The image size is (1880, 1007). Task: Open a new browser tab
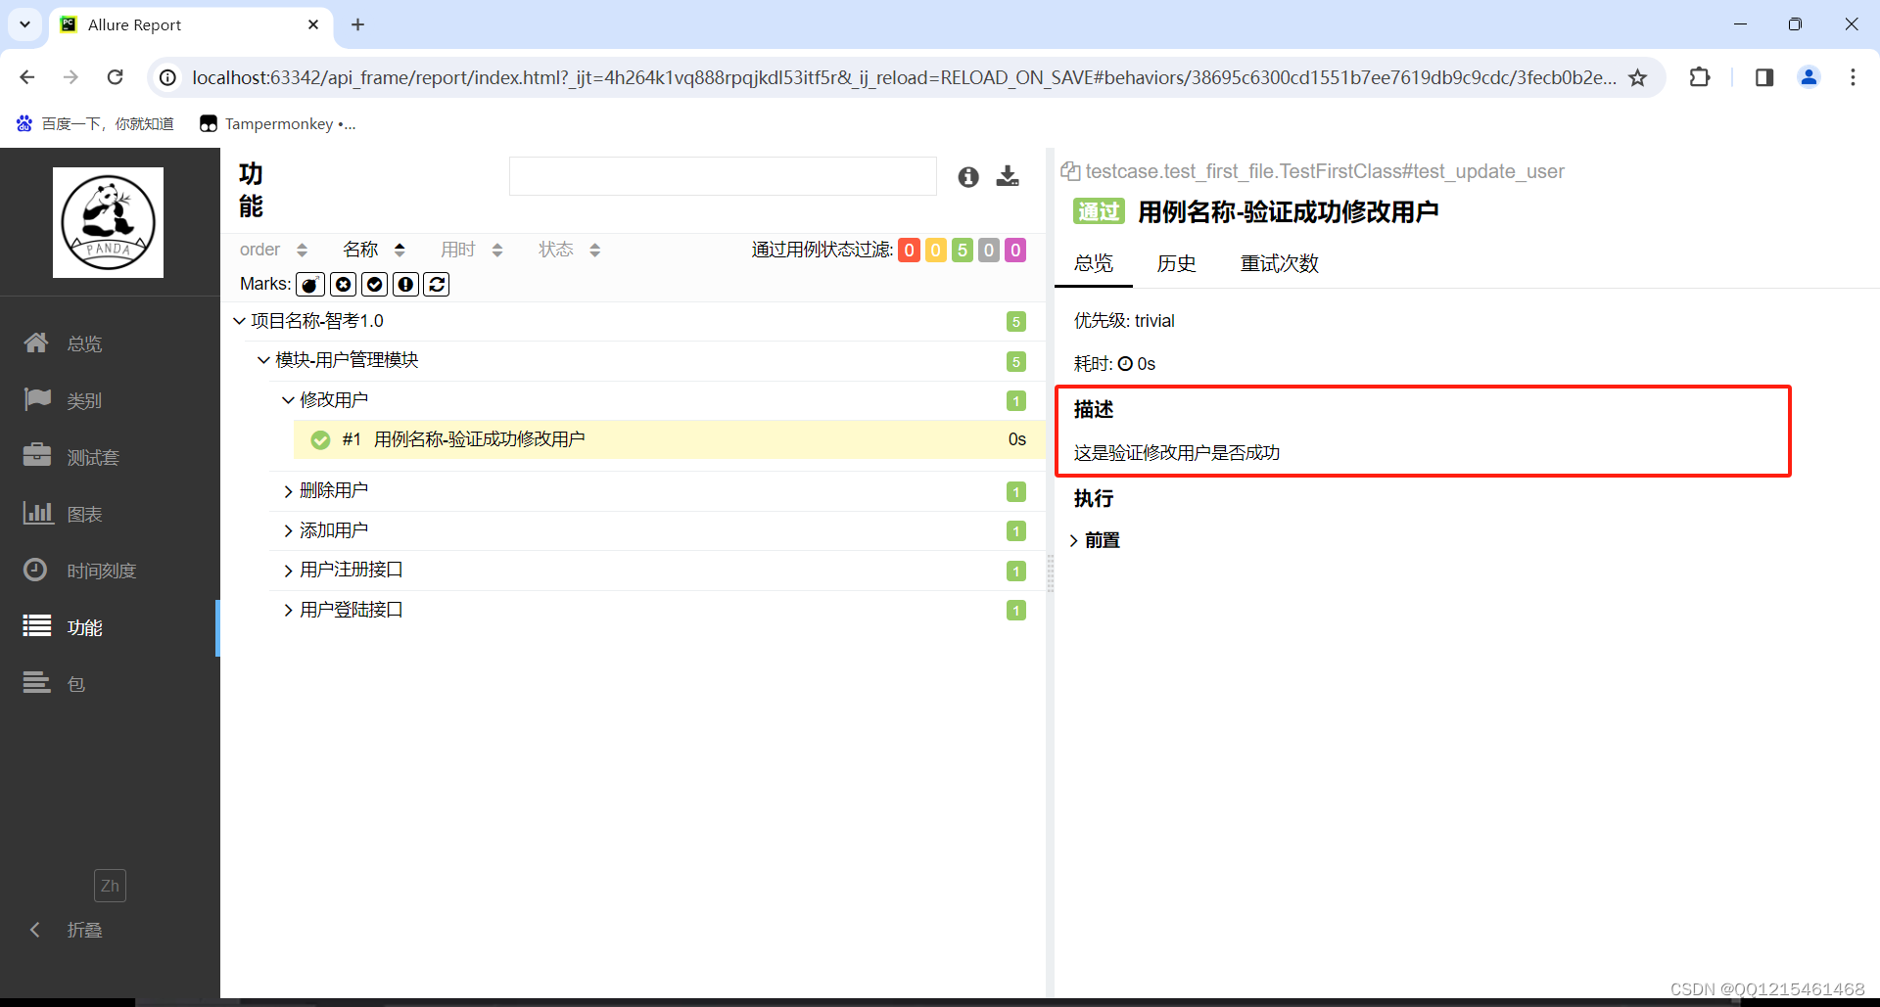point(357,24)
